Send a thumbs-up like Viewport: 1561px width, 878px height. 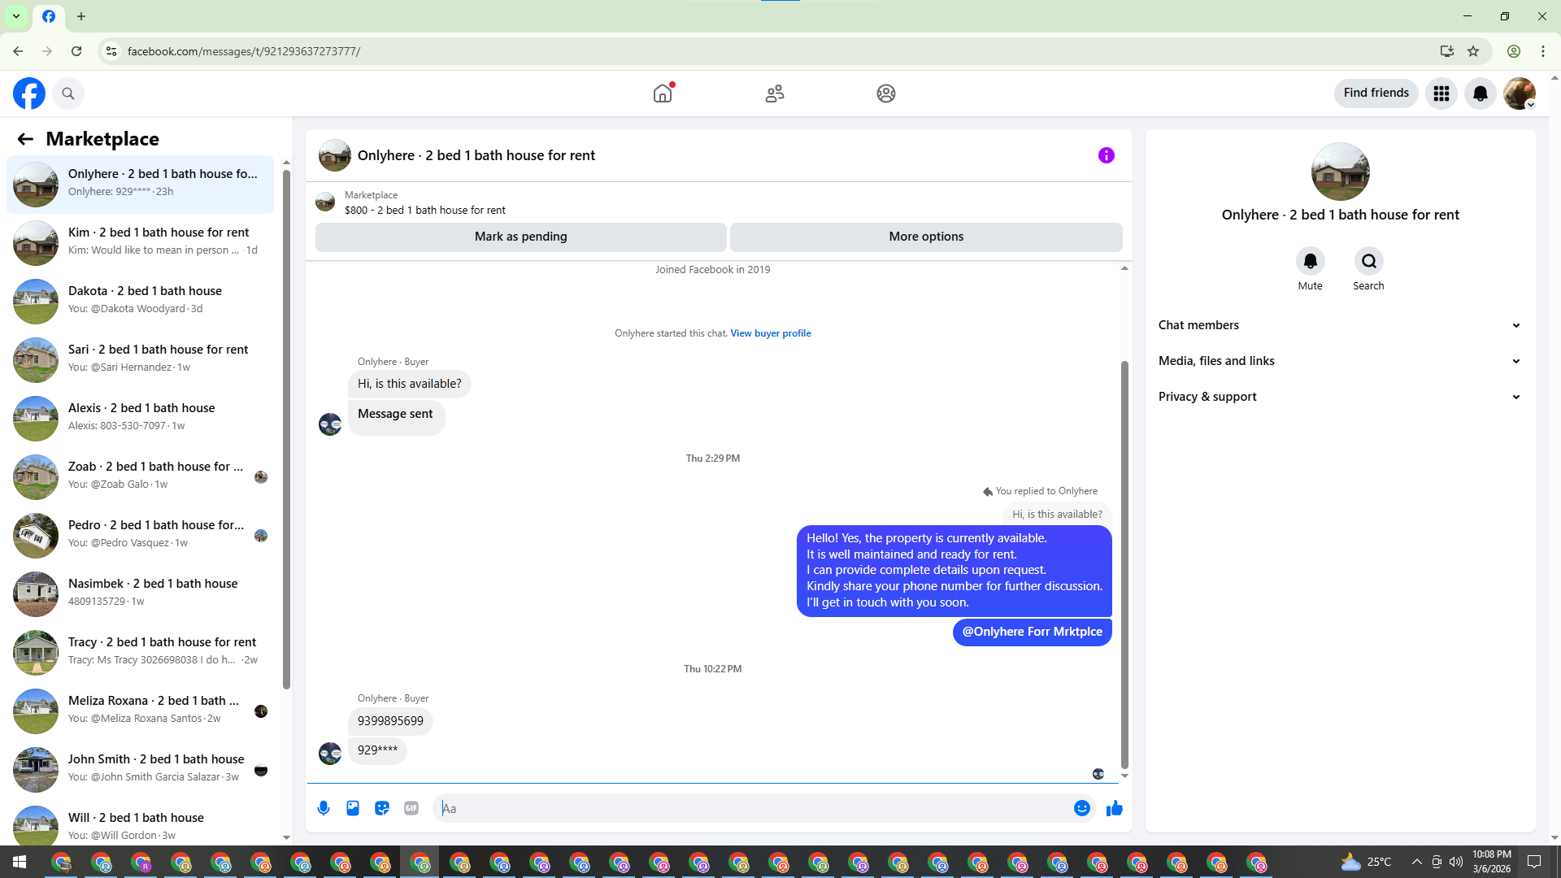tap(1115, 808)
